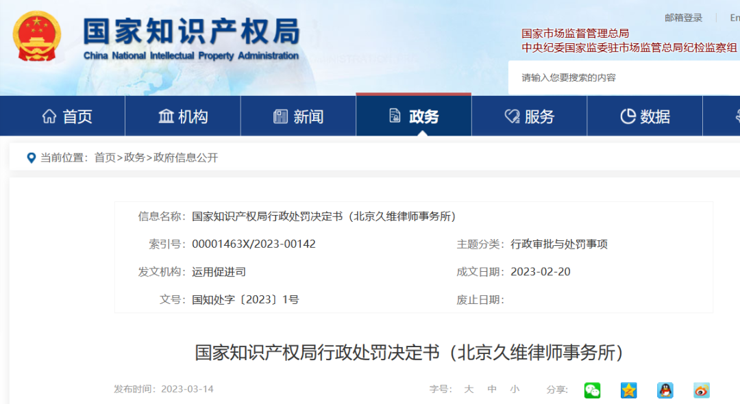Click the document number 国知处字〔2023〕1号
The image size is (740, 404).
tap(245, 300)
